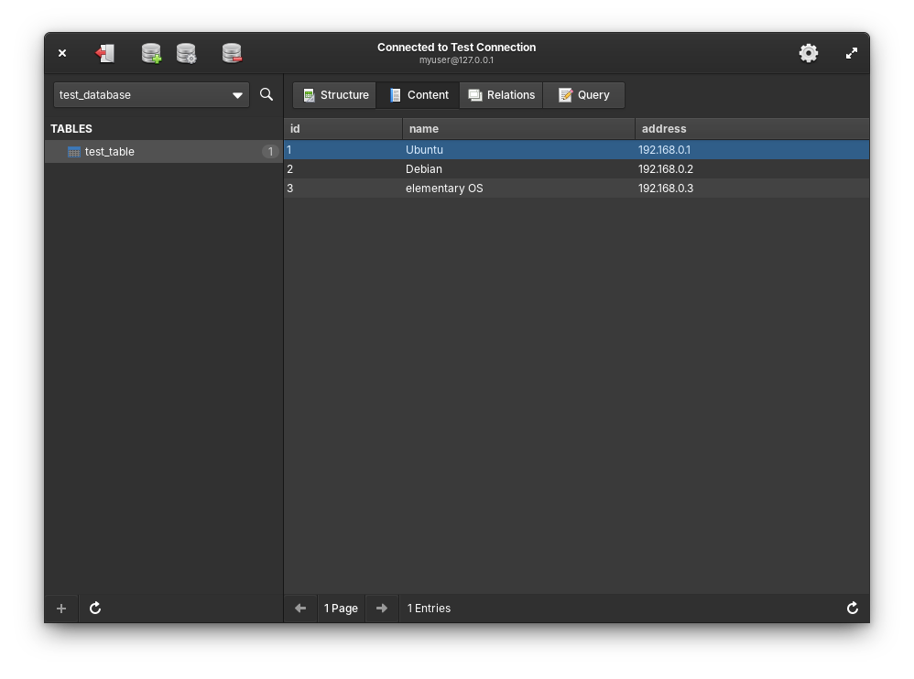The image size is (914, 679).
Task: Click the elementary OS row
Action: pyautogui.click(x=444, y=189)
